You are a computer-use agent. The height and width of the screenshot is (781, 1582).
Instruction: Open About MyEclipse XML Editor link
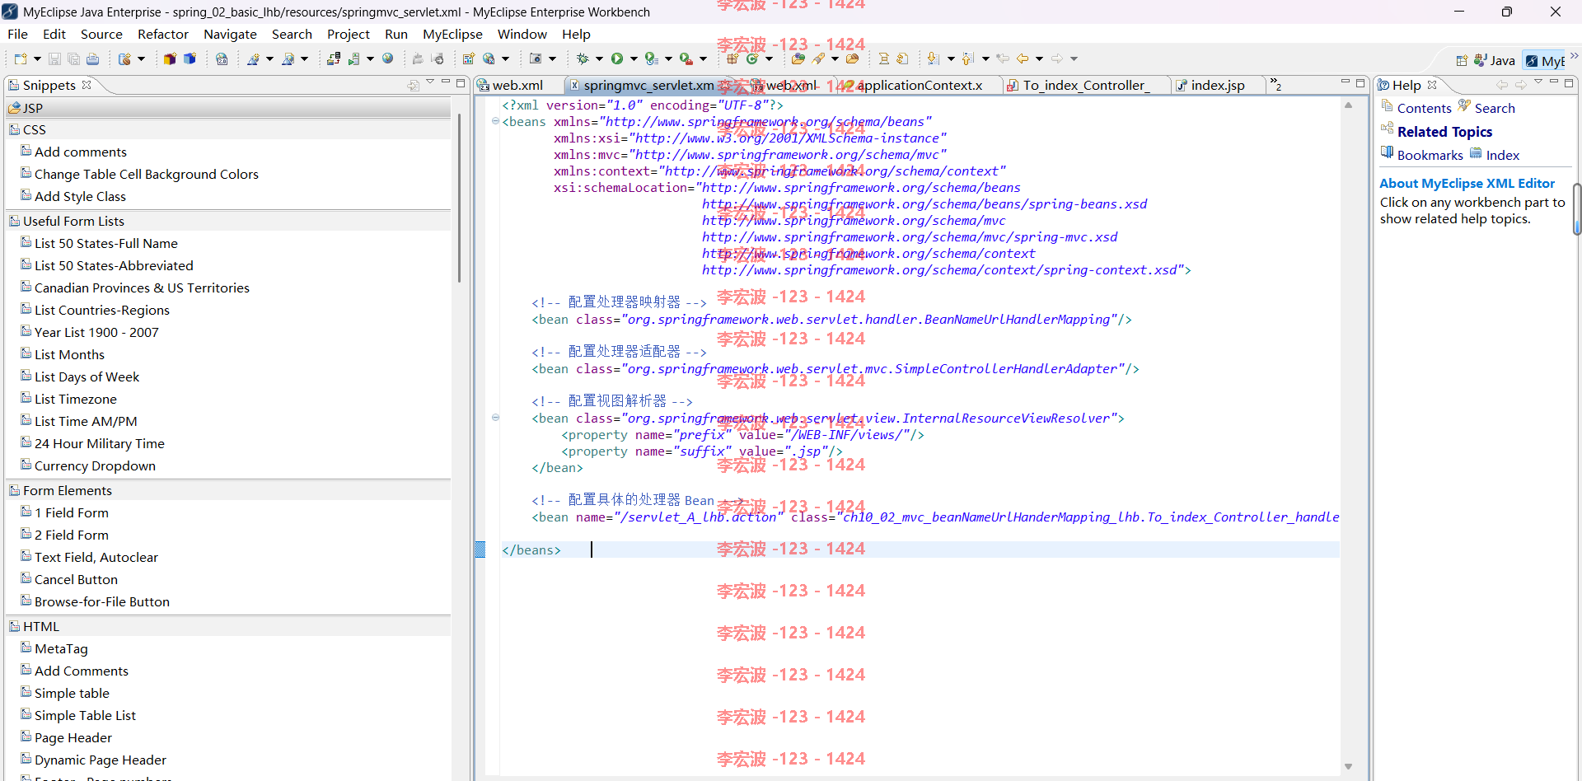[x=1467, y=183]
